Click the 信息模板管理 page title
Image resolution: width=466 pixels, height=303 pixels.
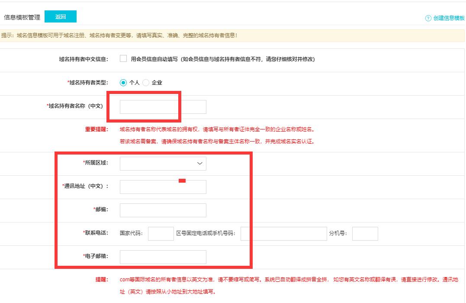click(x=21, y=18)
